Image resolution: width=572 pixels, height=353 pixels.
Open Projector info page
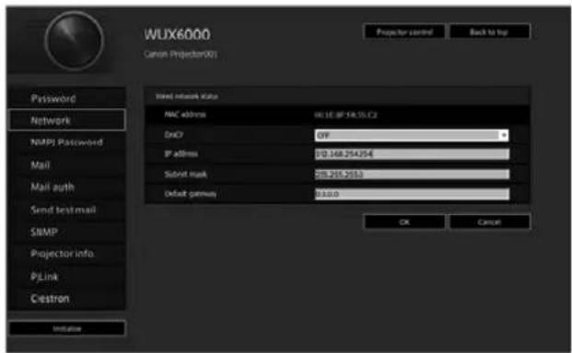tap(66, 254)
